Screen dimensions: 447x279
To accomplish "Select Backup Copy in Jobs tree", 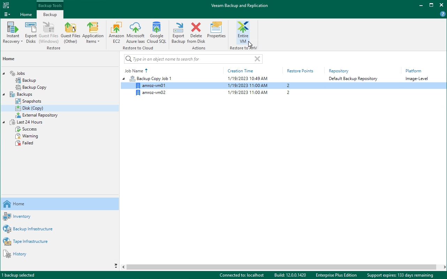I will (34, 87).
